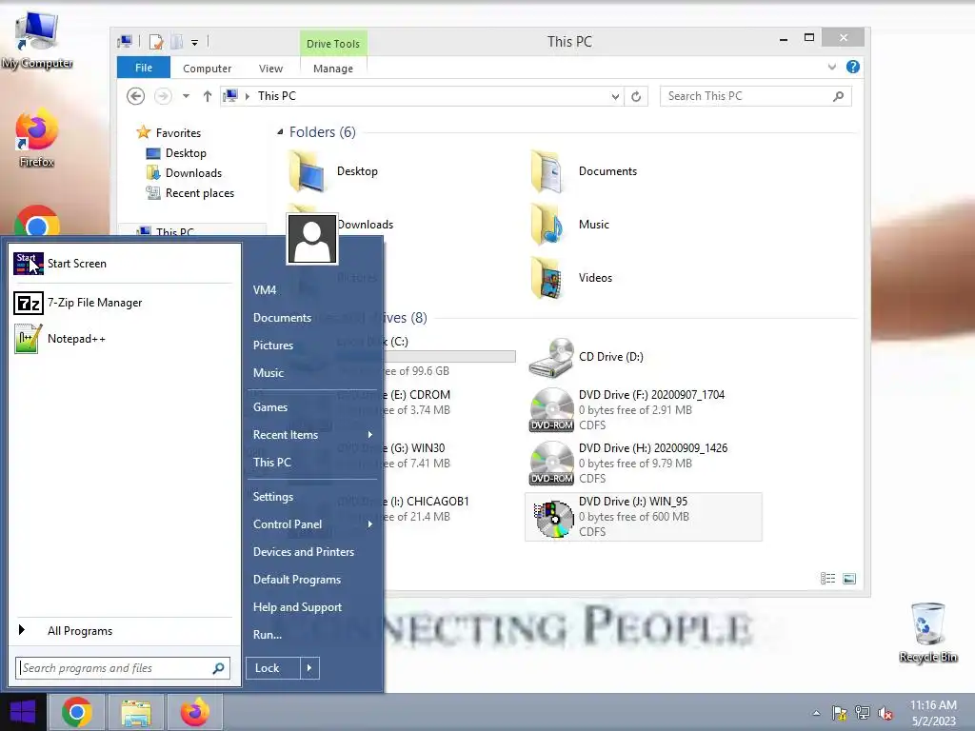
Task: Select DVD Drive (F:) 20200907_1704
Action: coord(628,410)
